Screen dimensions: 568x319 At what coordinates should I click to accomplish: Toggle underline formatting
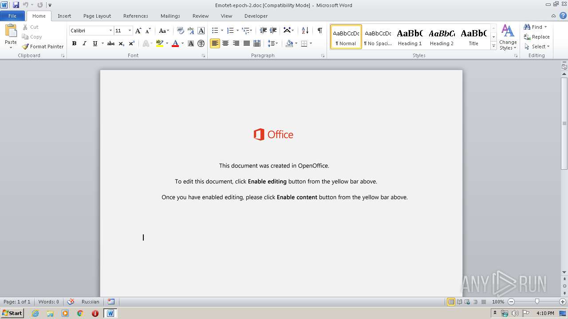[x=95, y=43]
